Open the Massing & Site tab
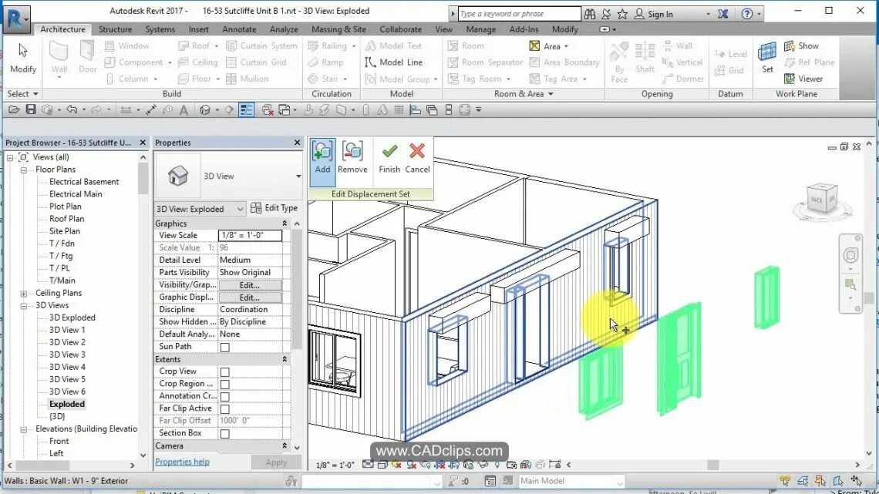The height and width of the screenshot is (494, 879). (x=338, y=29)
